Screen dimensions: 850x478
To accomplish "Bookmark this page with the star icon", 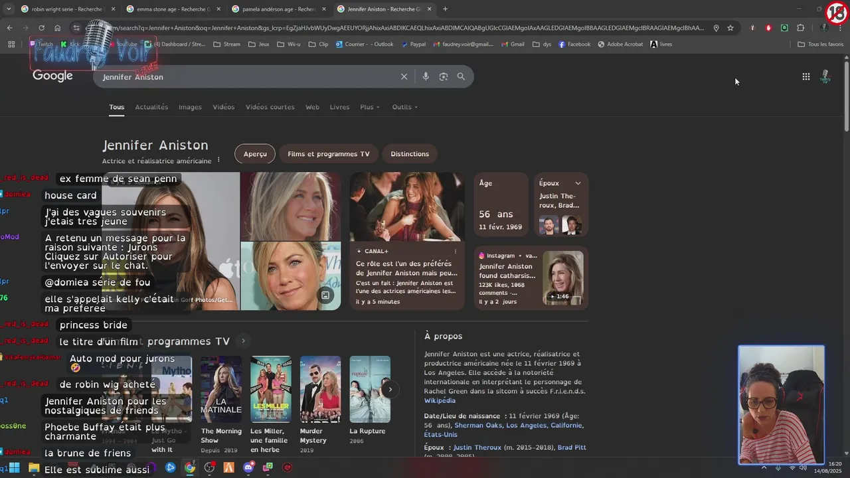I will [x=730, y=28].
